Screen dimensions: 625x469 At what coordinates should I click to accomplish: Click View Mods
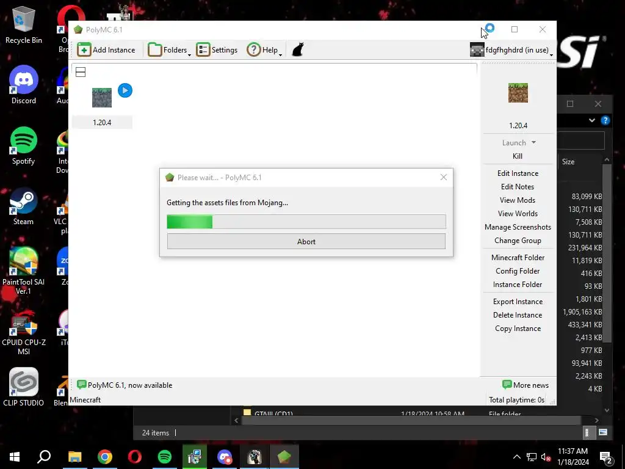pyautogui.click(x=518, y=200)
